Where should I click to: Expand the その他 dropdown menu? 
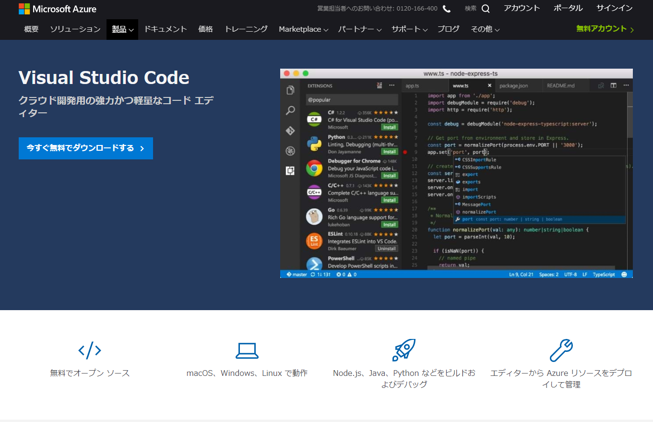point(485,29)
